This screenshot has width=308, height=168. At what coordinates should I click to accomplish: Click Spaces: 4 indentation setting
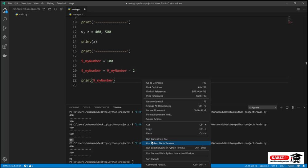[264, 166]
